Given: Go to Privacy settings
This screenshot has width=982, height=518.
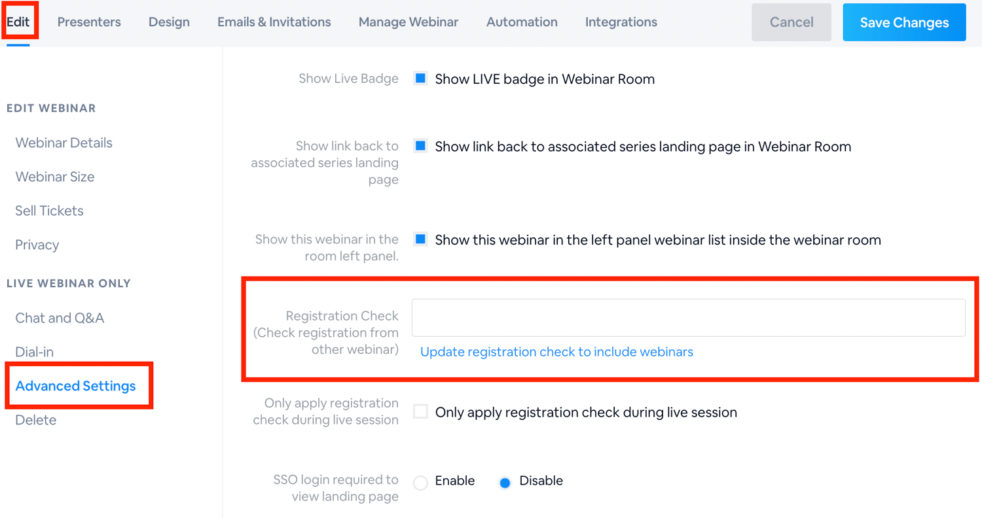Looking at the screenshot, I should click(37, 245).
